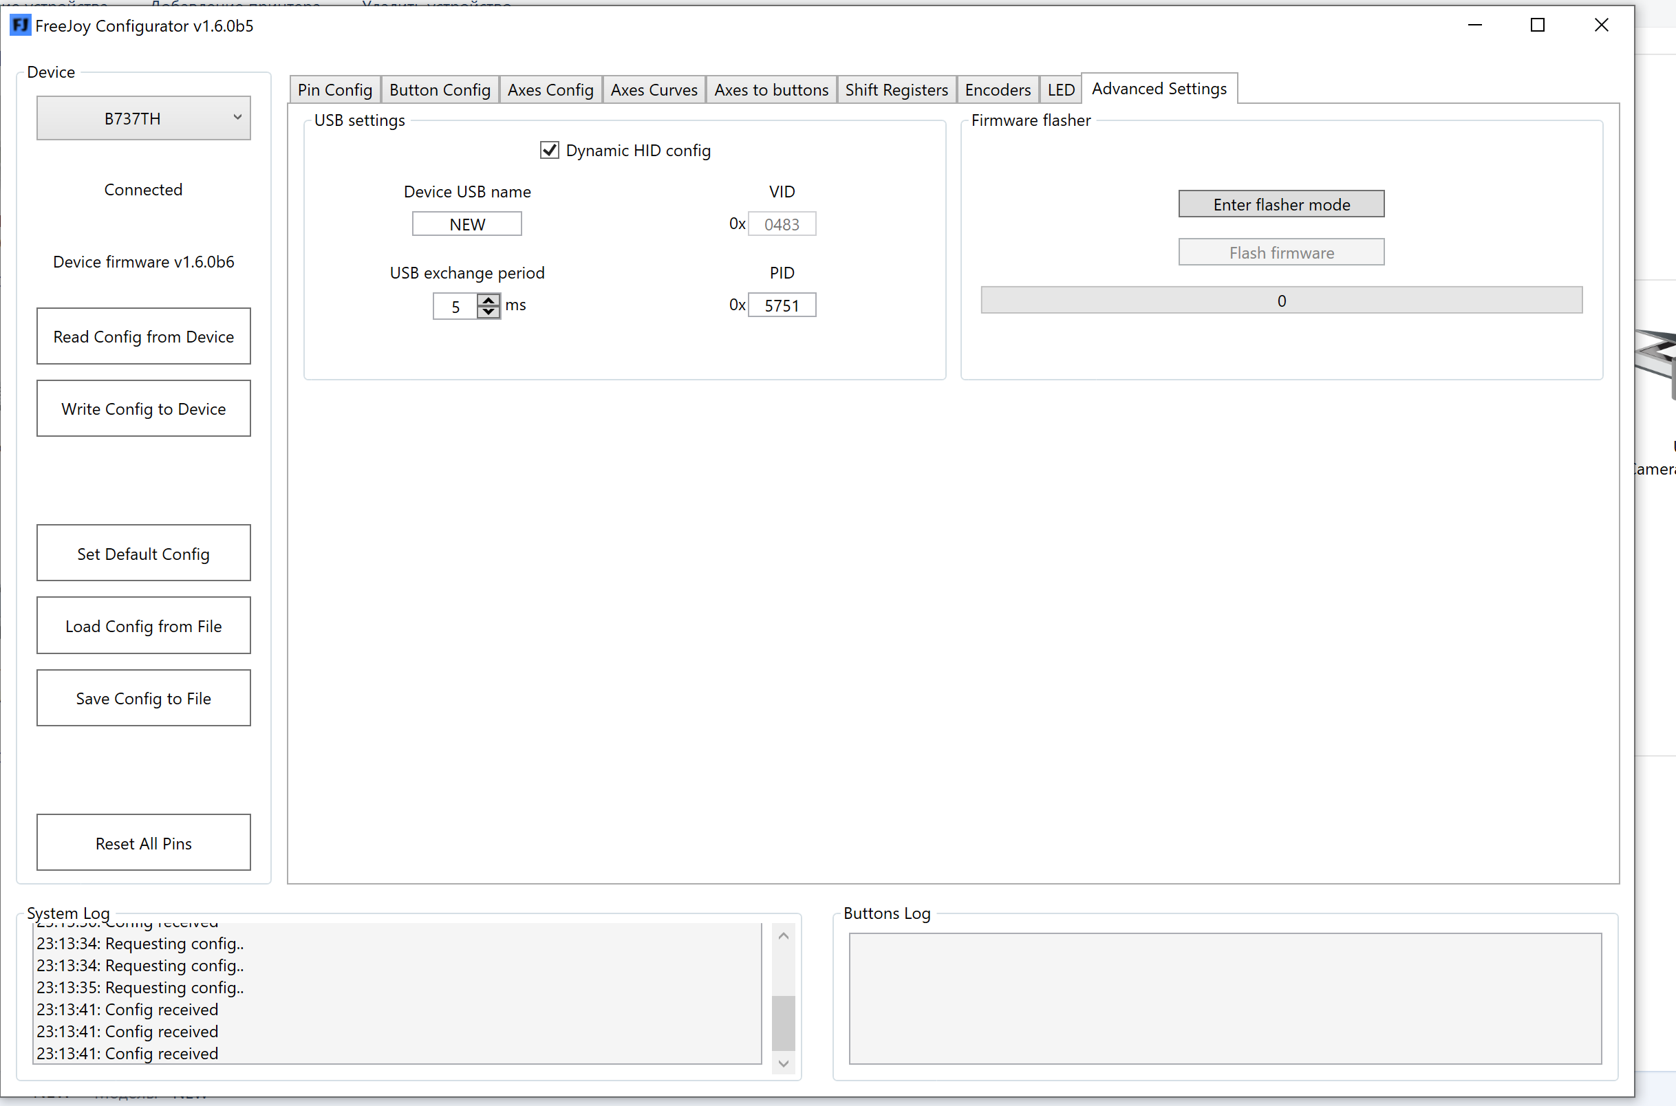1676x1106 pixels.
Task: Click Set Default Config button
Action: (144, 553)
